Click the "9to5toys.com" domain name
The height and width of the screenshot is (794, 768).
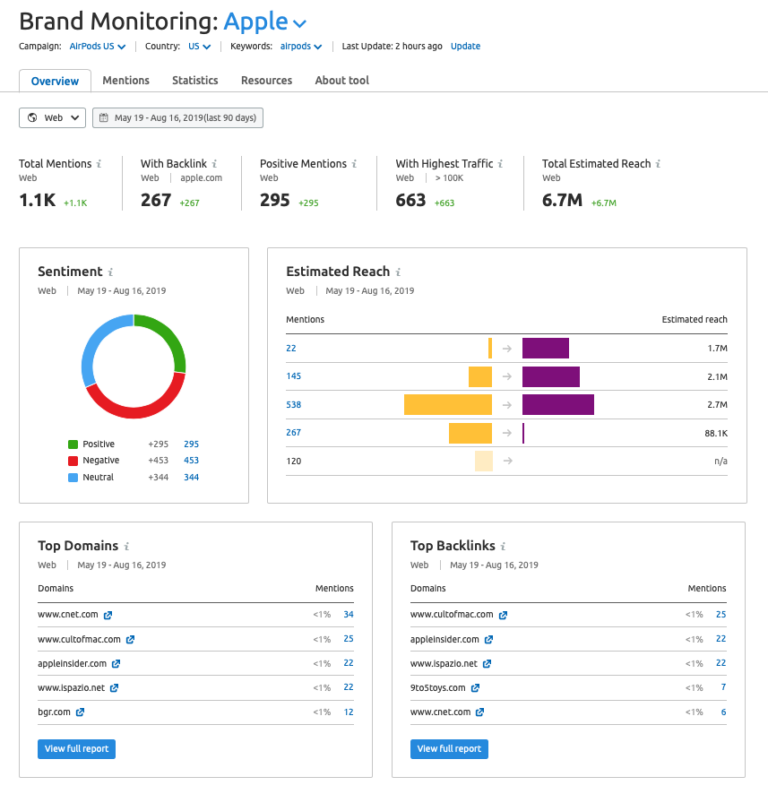(x=438, y=687)
